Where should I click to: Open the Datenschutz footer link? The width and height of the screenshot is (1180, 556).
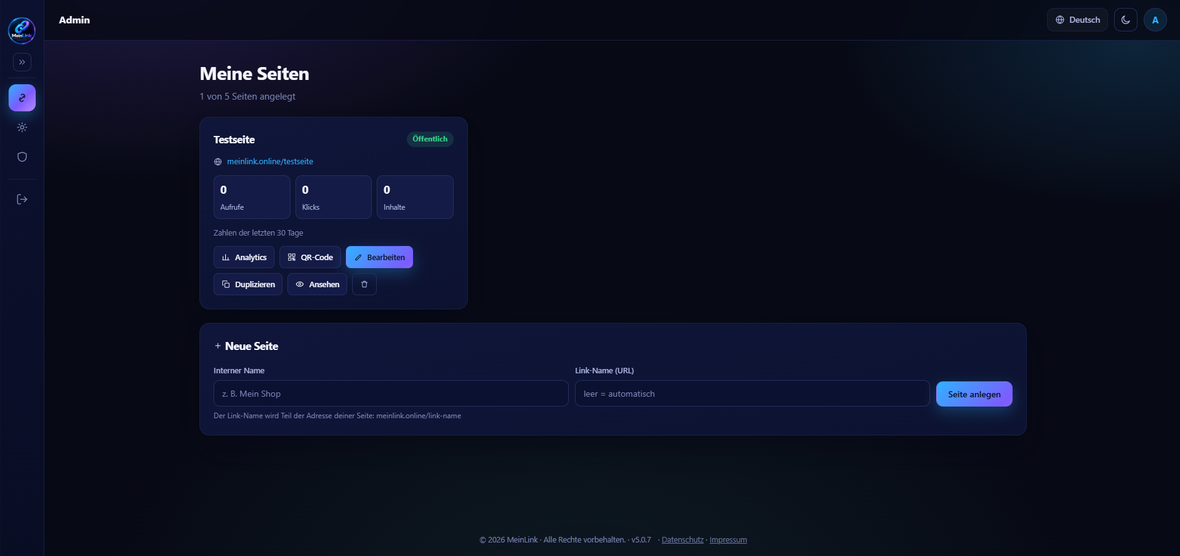pos(683,540)
